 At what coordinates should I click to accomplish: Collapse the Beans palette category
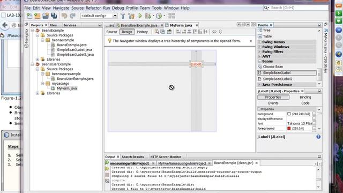point(259,61)
